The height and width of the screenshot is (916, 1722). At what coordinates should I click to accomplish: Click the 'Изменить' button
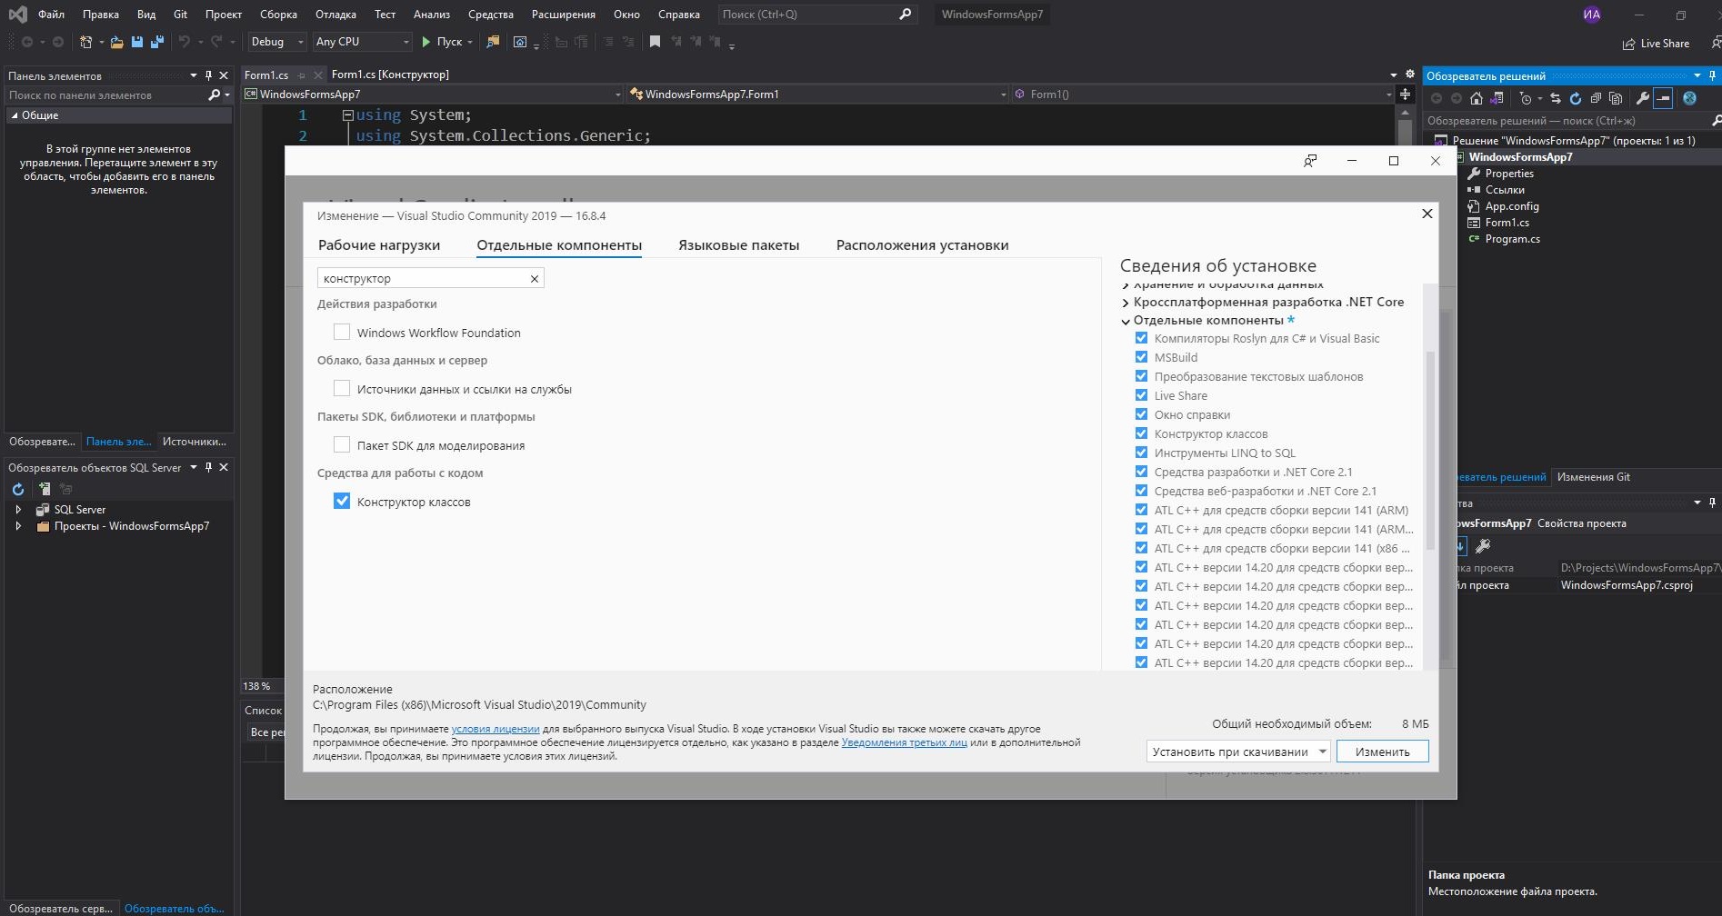pos(1382,752)
